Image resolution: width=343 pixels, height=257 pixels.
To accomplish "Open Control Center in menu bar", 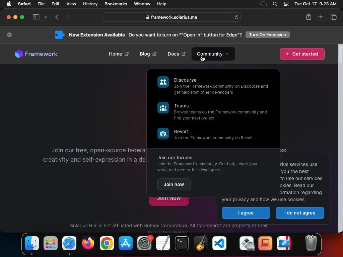I will pyautogui.click(x=286, y=4).
